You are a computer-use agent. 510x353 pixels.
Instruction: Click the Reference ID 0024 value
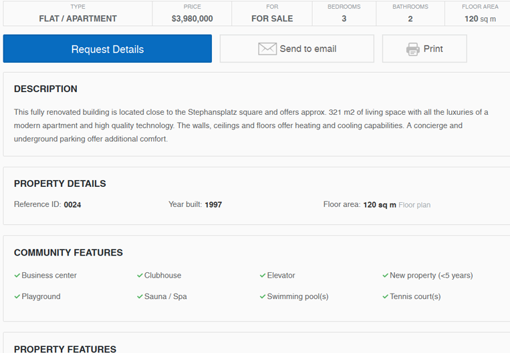coord(72,205)
